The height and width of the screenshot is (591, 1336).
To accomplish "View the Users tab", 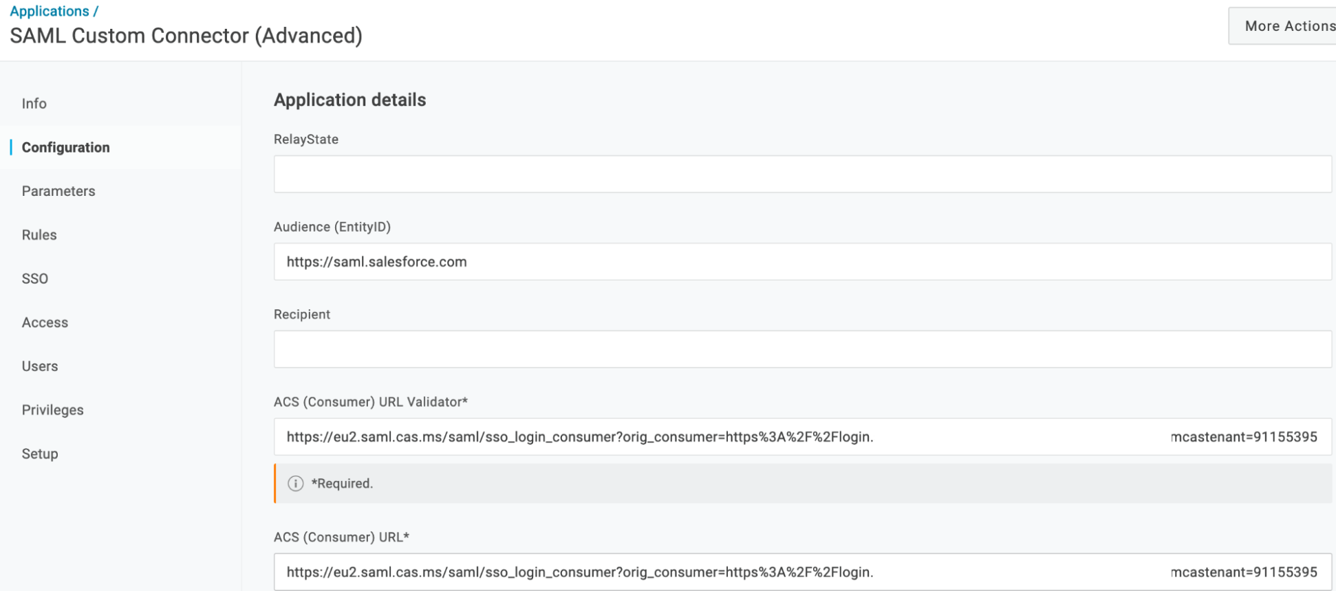I will [x=40, y=366].
